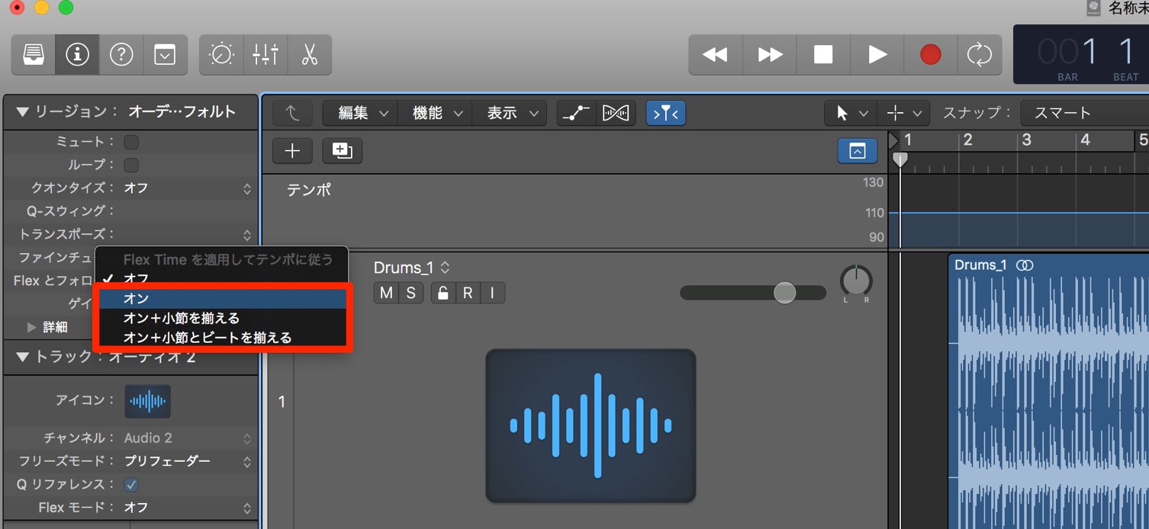The image size is (1149, 529).
Task: Click the blue tempo line at 110
Action: (x=1019, y=213)
